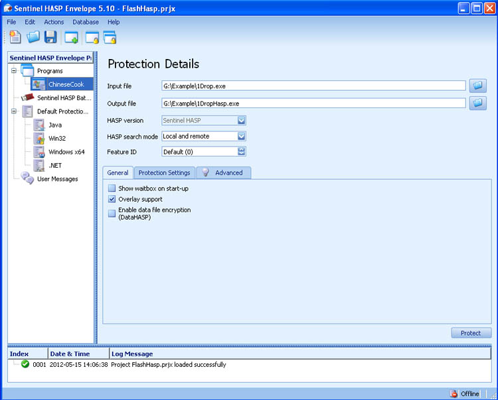This screenshot has width=498, height=400.
Task: Click the green success check icon in log
Action: (x=25, y=364)
